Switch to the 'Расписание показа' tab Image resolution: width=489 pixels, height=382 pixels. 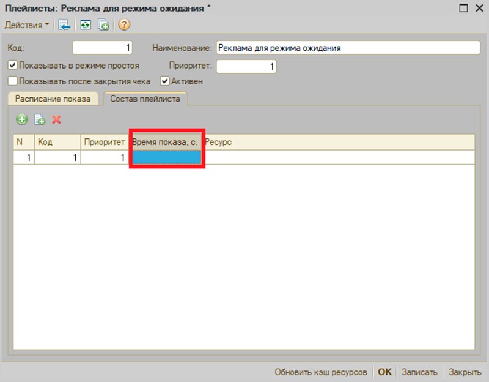(53, 99)
